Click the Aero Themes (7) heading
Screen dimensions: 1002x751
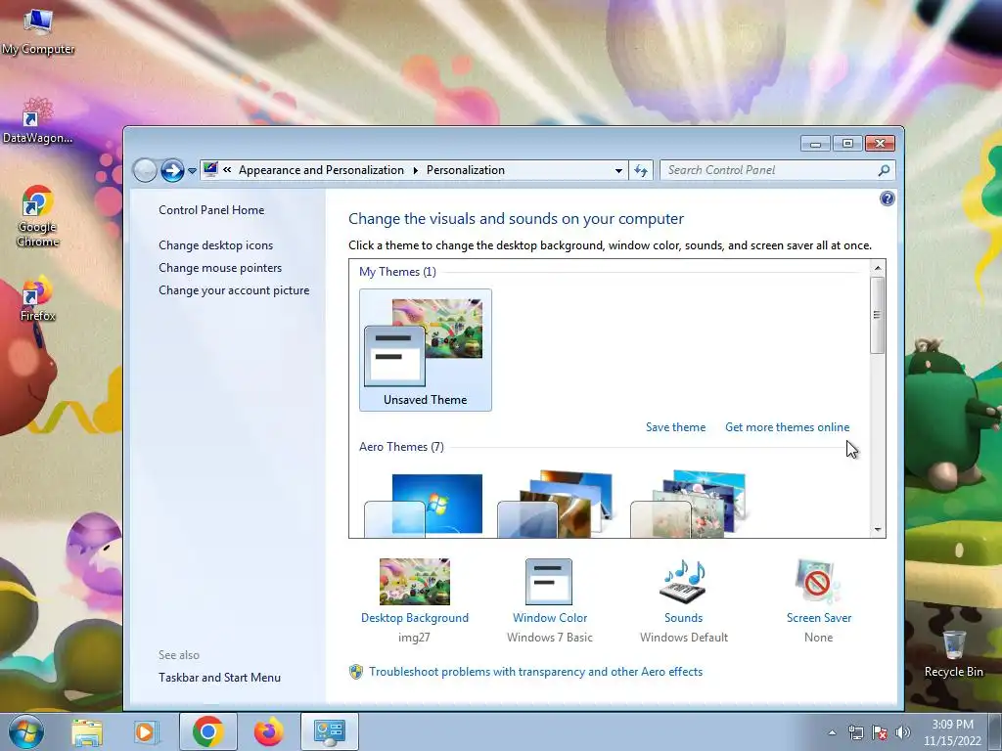pos(401,447)
